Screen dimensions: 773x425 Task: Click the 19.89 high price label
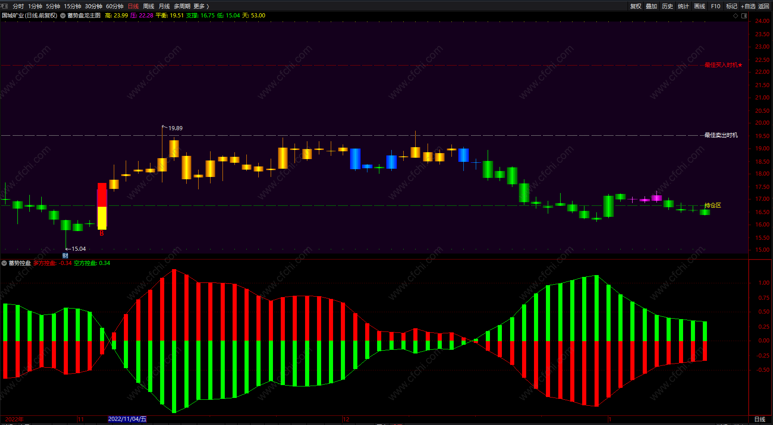point(175,128)
